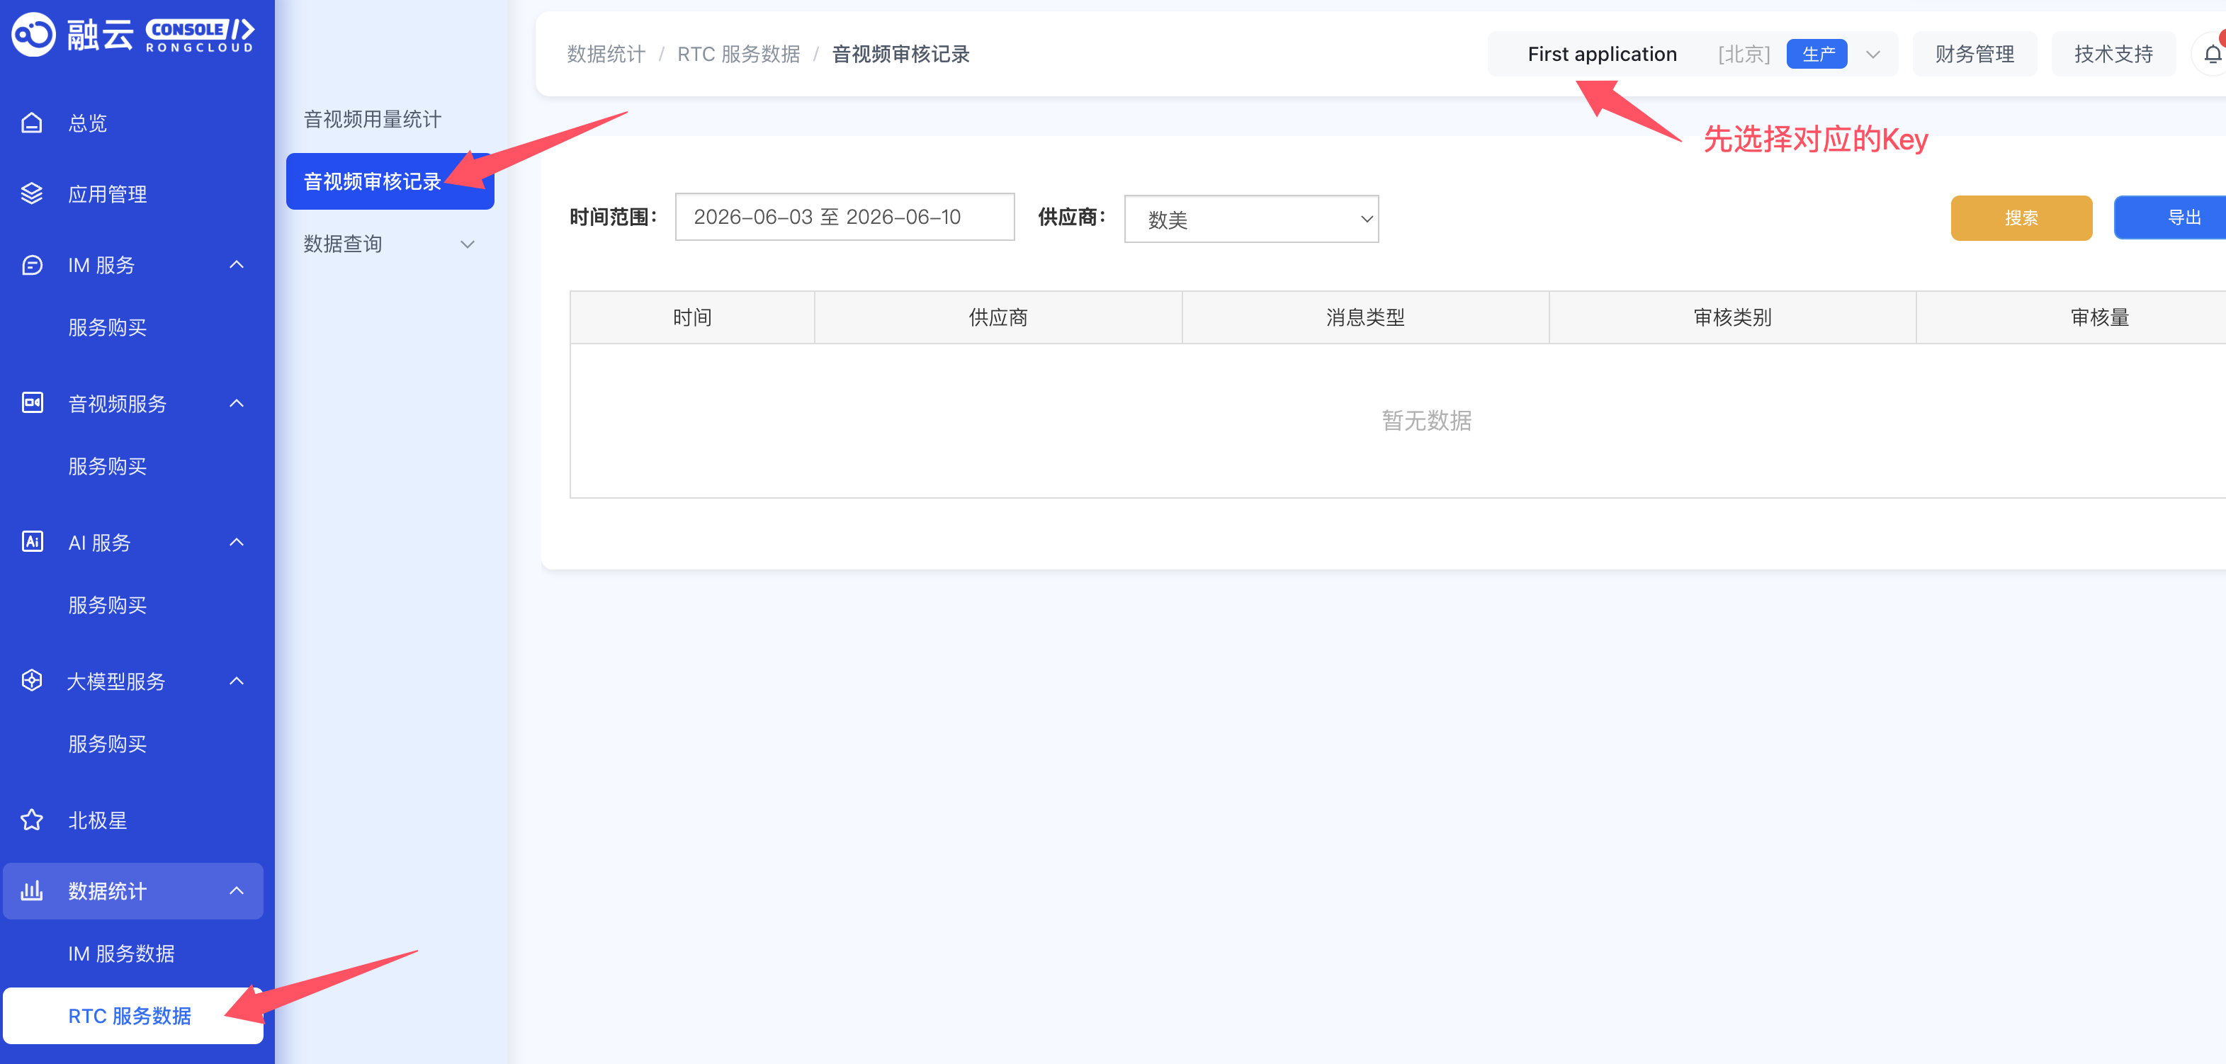Select 音视频审核记录 menu item
The width and height of the screenshot is (2226, 1064).
(x=390, y=181)
